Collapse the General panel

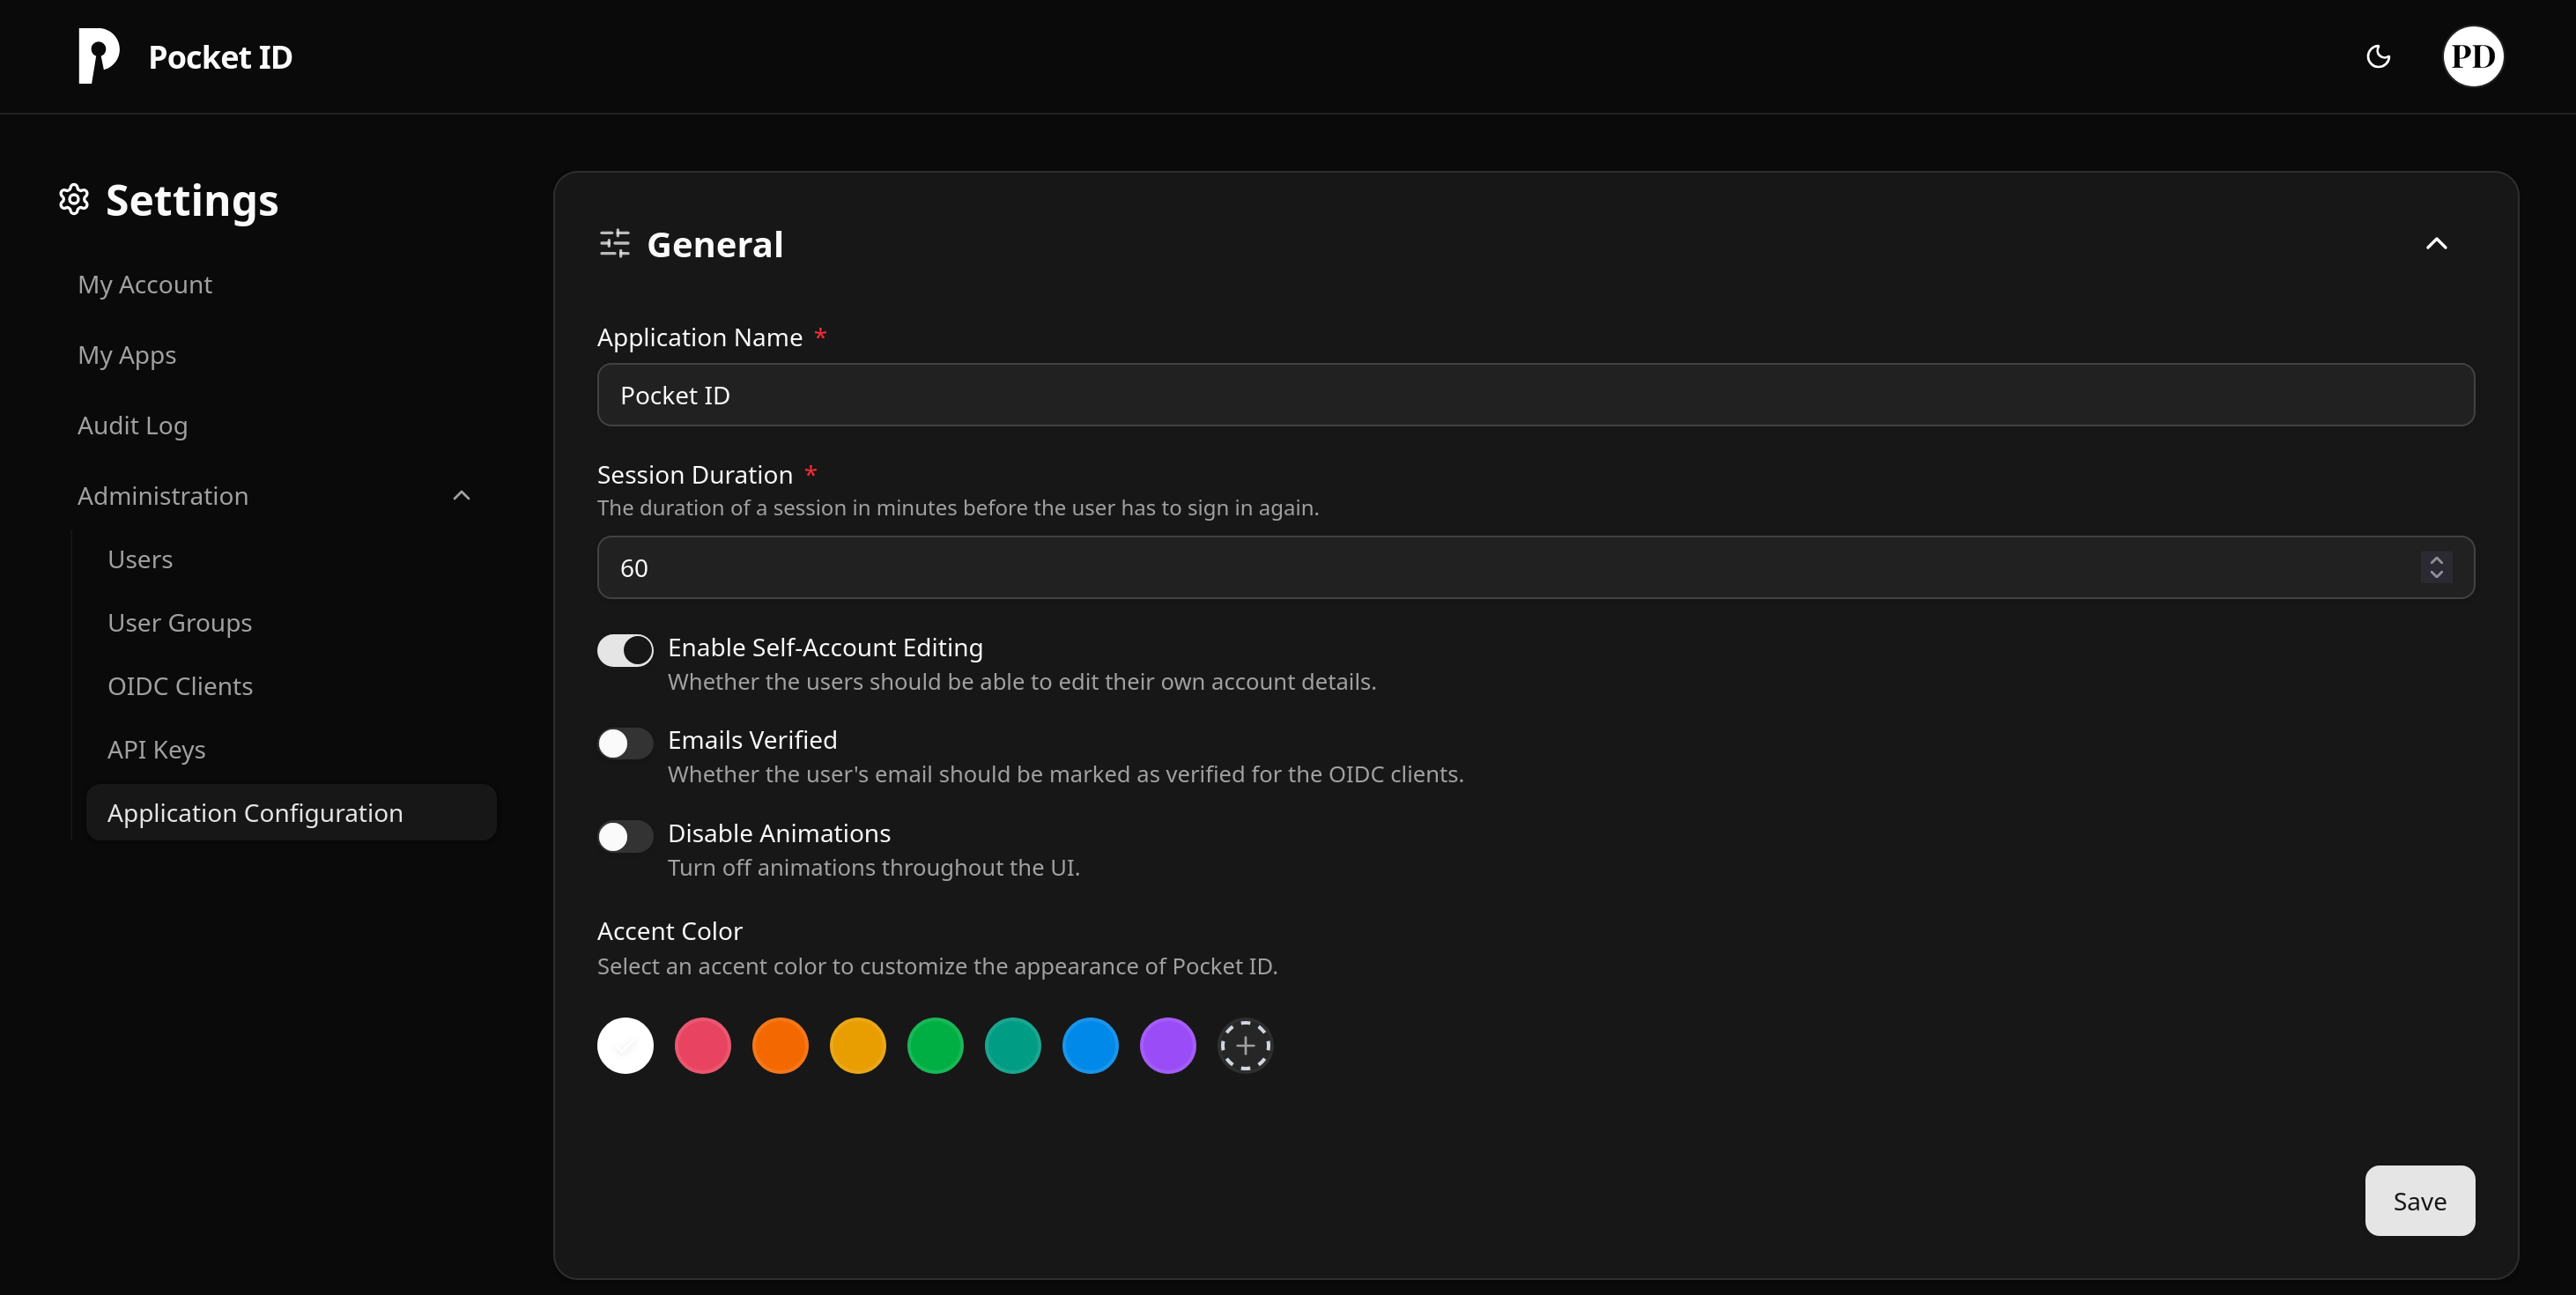coord(2437,243)
